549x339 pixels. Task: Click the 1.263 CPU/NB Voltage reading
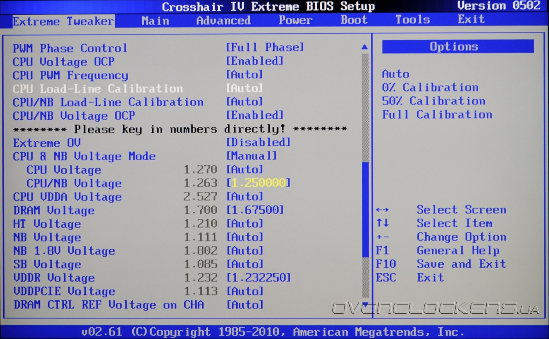tap(200, 183)
